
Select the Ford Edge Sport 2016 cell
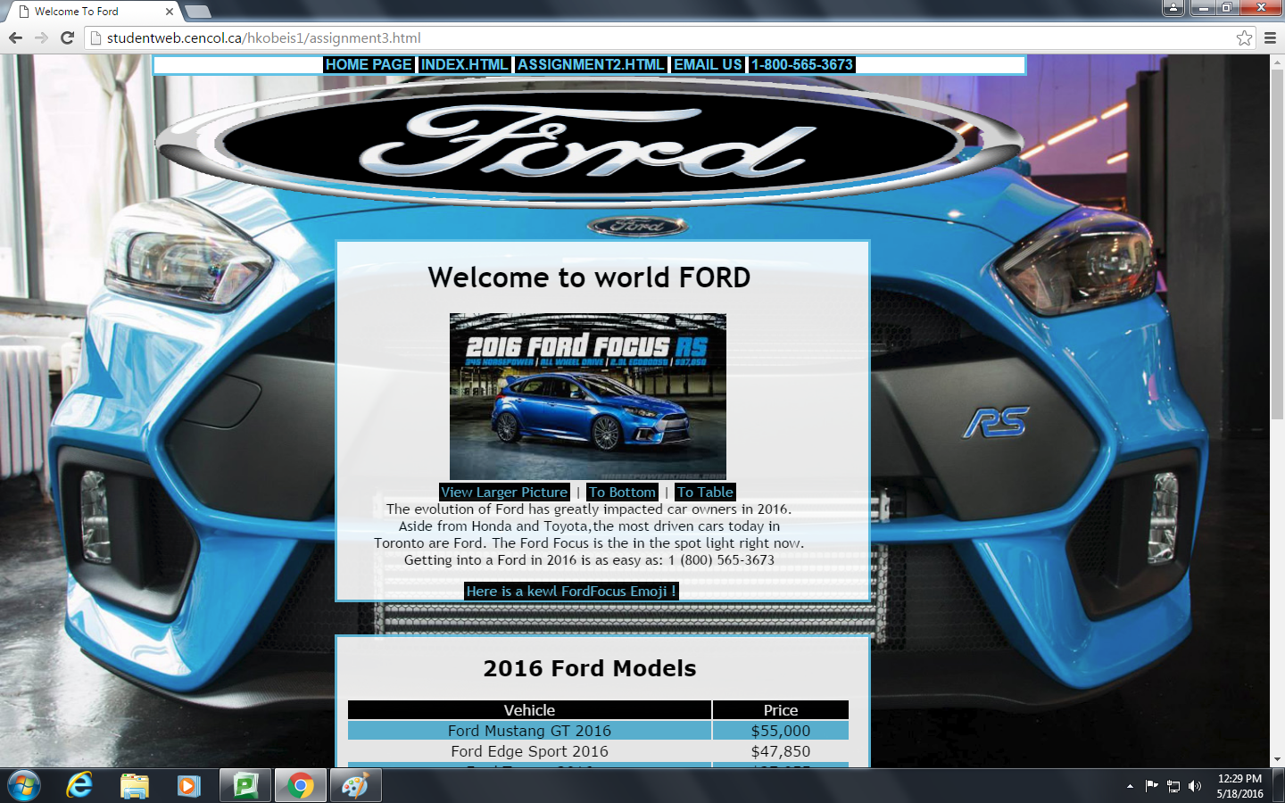click(529, 751)
